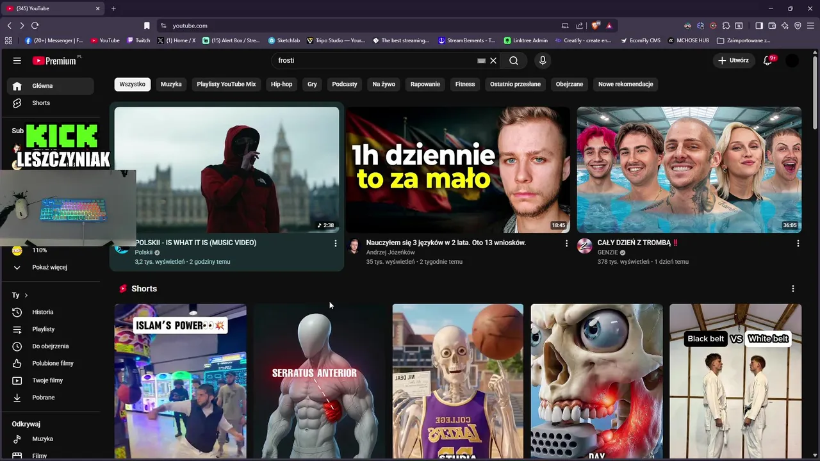Open more options for 'Nauczyłem się 3 języków' video
820x461 pixels.
pyautogui.click(x=566, y=243)
